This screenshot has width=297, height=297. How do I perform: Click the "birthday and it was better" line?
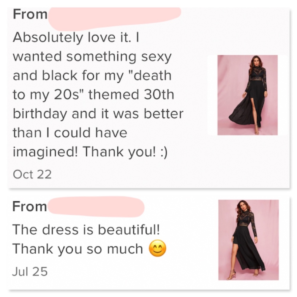pos(98,114)
